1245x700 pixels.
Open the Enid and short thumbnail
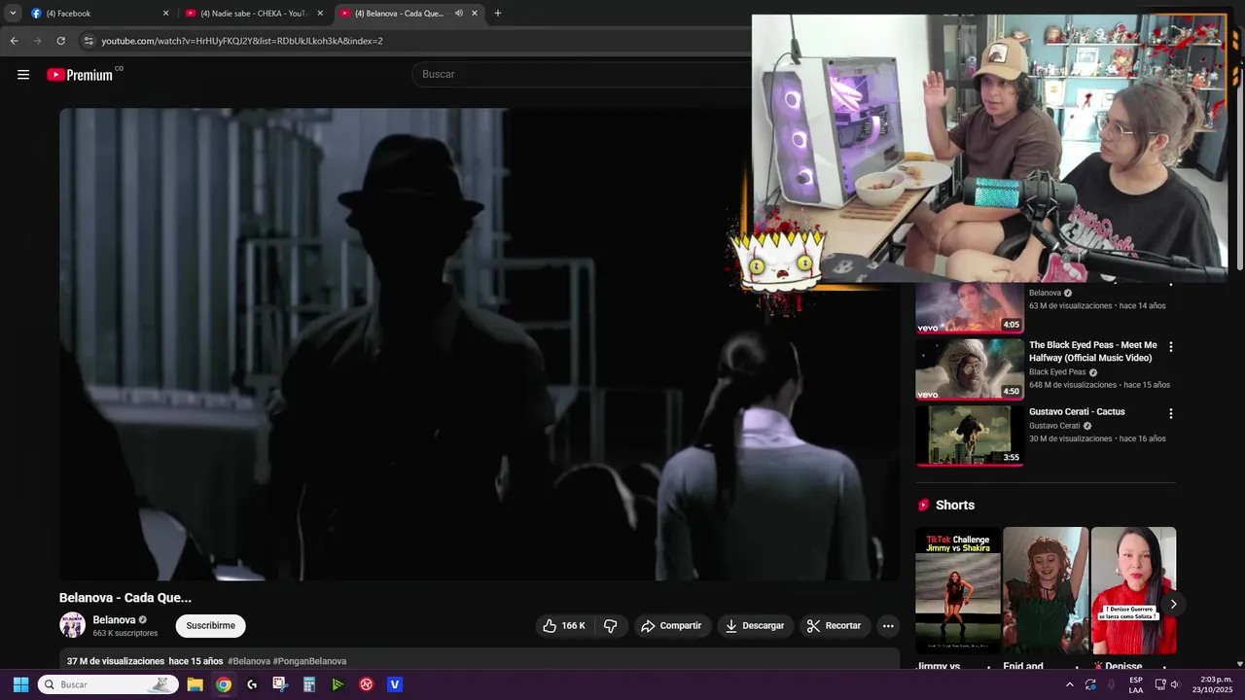pos(1046,590)
